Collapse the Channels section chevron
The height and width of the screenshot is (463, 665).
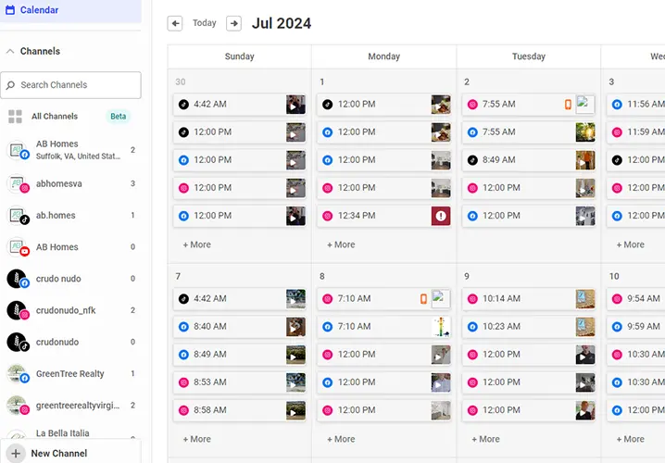10,51
